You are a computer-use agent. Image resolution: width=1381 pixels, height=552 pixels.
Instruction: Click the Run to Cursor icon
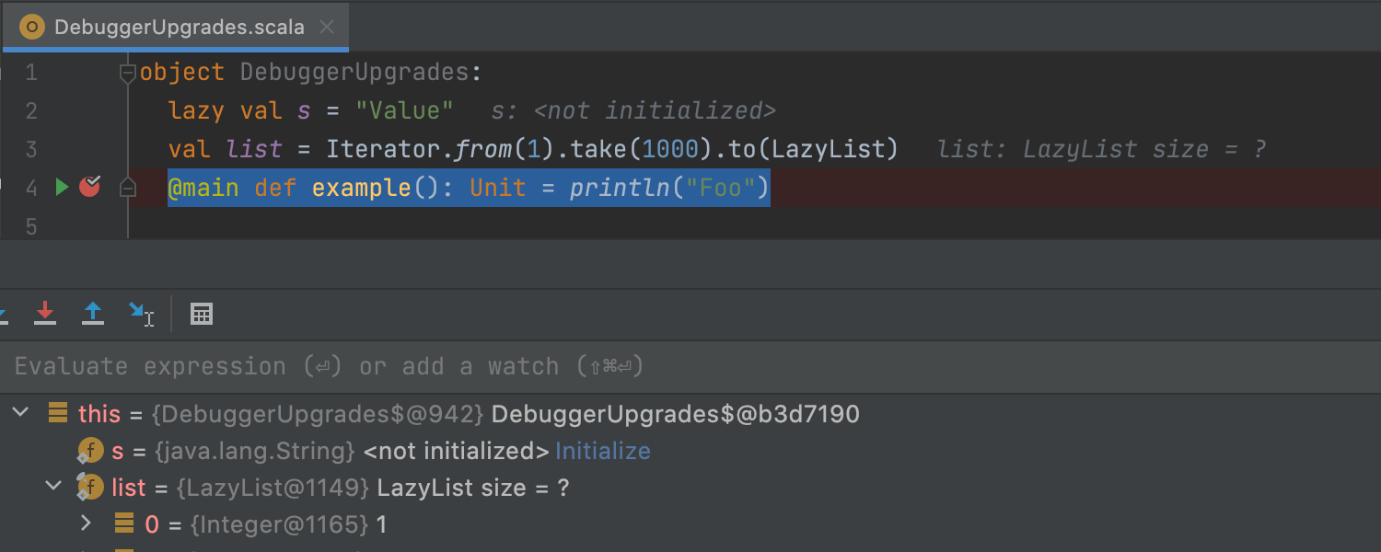[x=141, y=314]
